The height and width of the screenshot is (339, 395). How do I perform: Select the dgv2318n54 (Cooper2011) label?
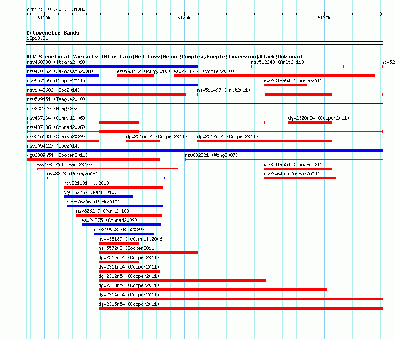coord(294,81)
